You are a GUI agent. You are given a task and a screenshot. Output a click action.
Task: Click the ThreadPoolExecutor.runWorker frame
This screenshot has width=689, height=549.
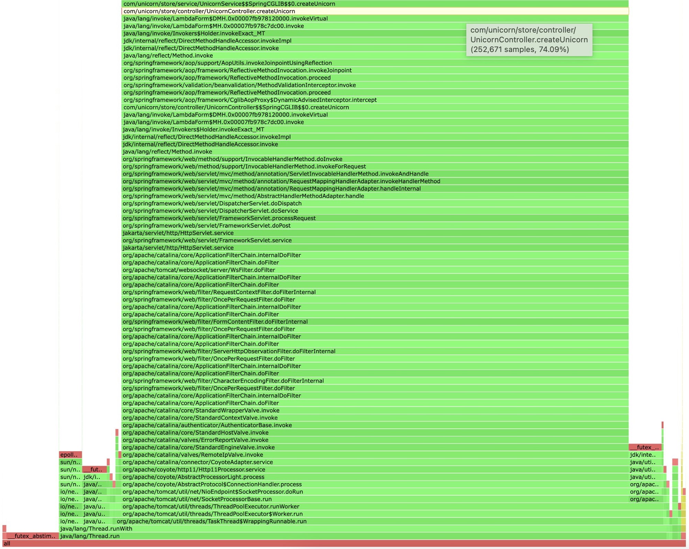tap(392, 506)
